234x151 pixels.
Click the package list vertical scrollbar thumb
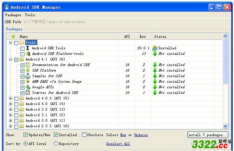[225, 61]
